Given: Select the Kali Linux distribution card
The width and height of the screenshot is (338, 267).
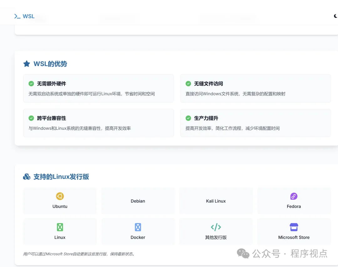Looking at the screenshot, I should click(216, 201).
